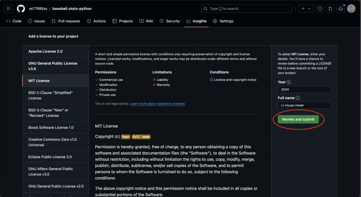
Task: Select BSD 2-Clause Simplified License
Action: click(x=55, y=95)
